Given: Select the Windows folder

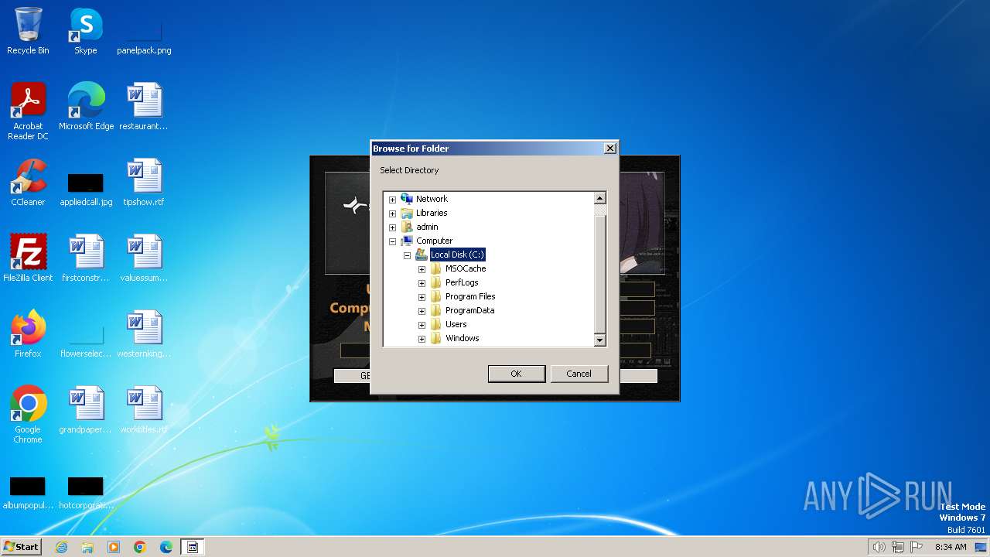Looking at the screenshot, I should pos(462,338).
